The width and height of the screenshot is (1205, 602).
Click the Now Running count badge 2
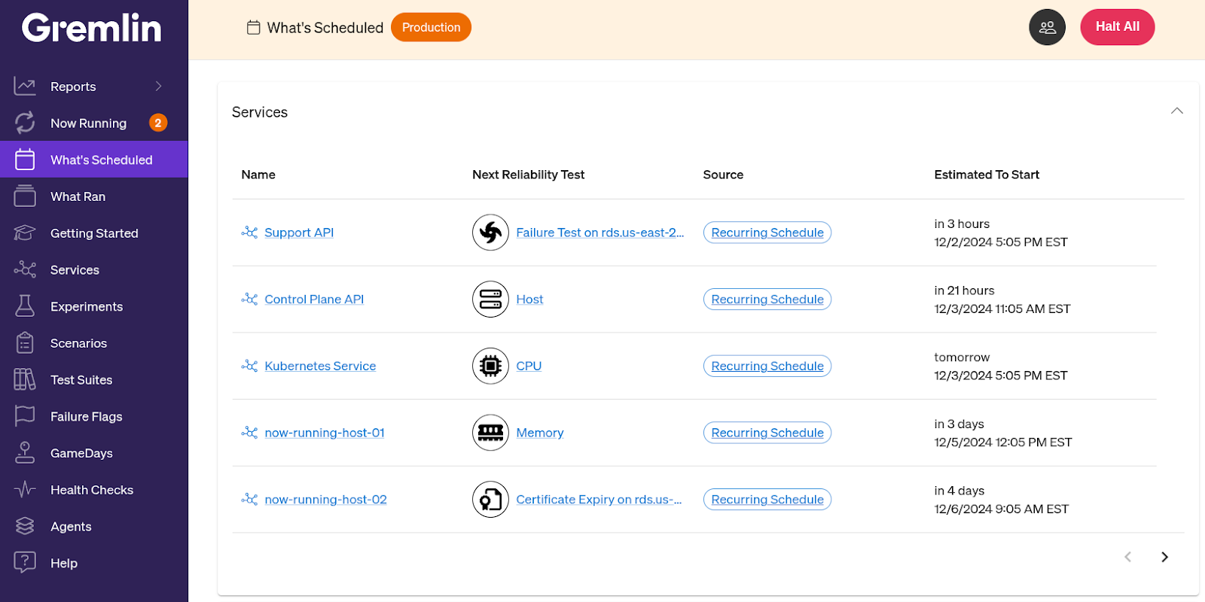pos(158,123)
